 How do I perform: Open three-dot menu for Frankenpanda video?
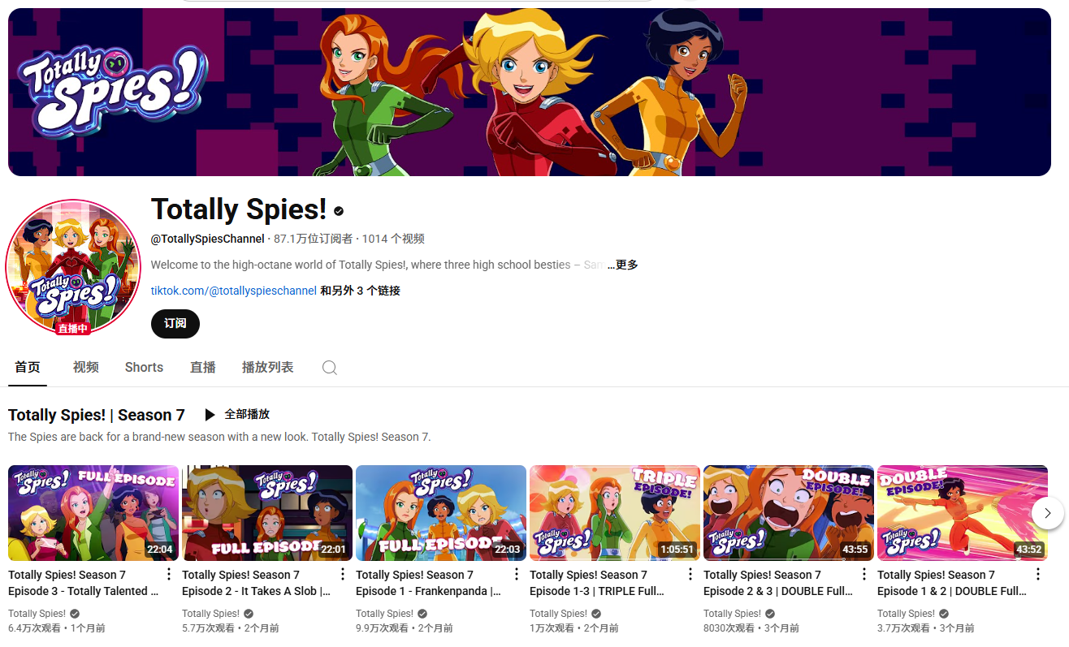tap(517, 575)
